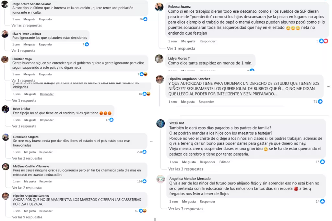The image size is (332, 221).
Task: Click like reaction icon on Hipolito's 71-count comment
Action: pos(320,102)
